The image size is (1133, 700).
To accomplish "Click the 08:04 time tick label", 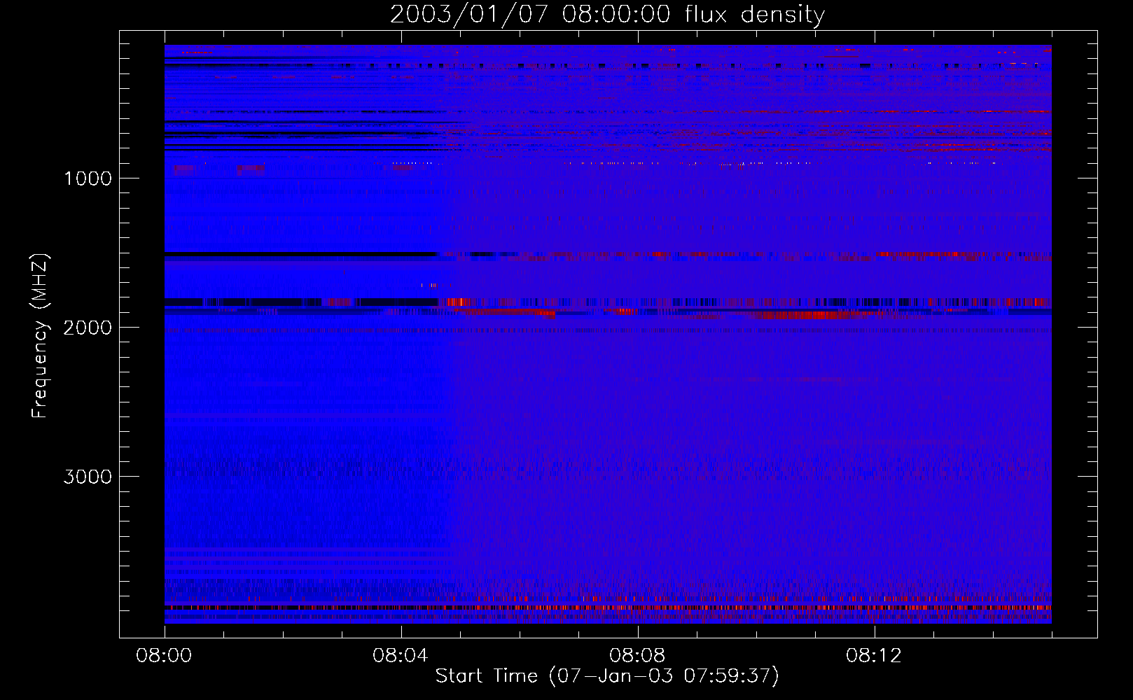I will click(x=401, y=656).
